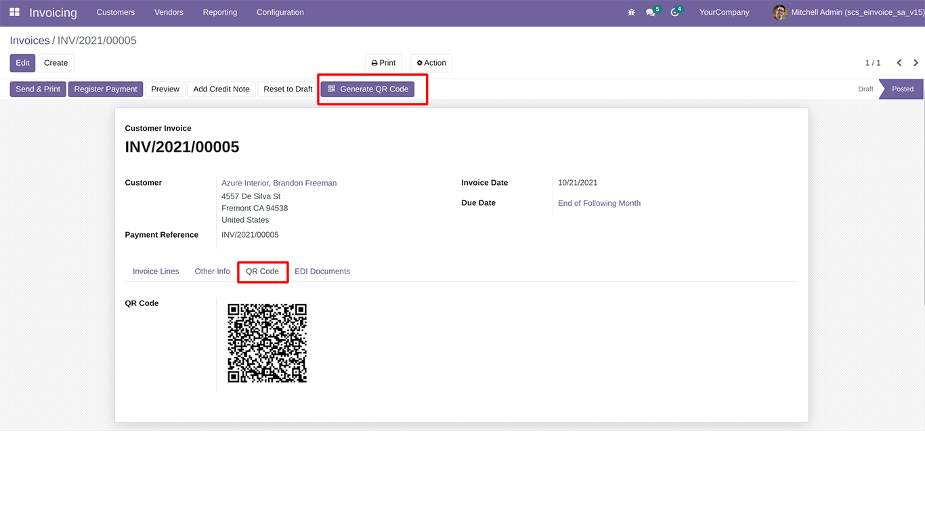The height and width of the screenshot is (520, 925).
Task: Click Reset to Draft button
Action: [x=288, y=89]
